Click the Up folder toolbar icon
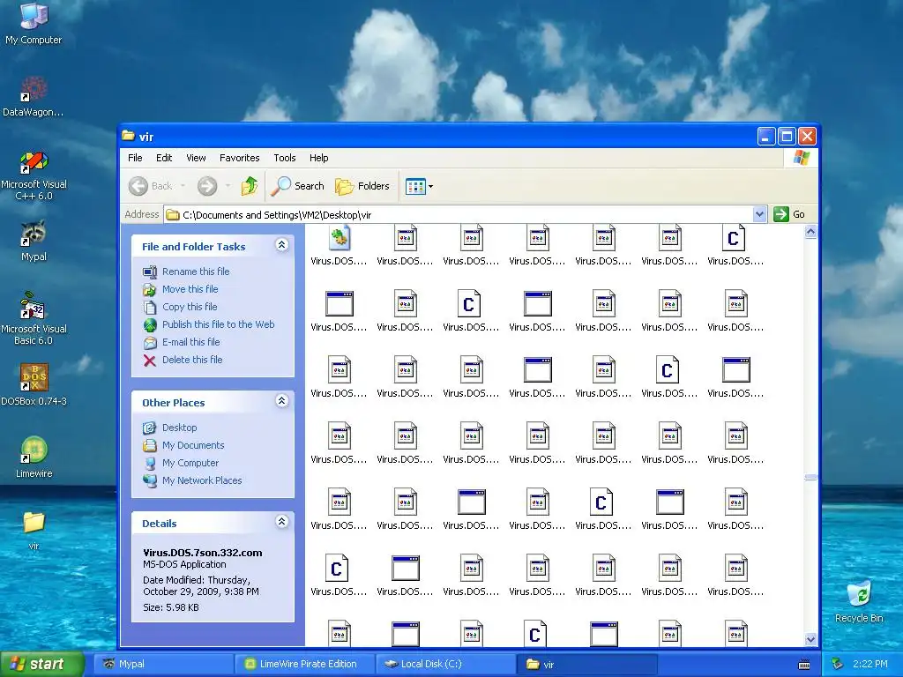The image size is (903, 677). 249,186
